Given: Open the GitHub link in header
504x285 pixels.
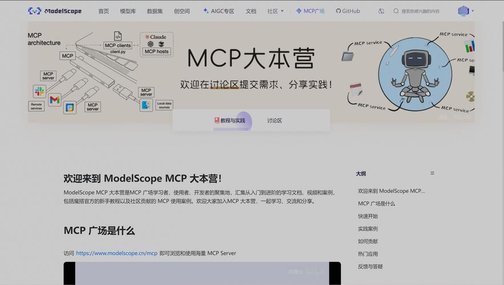Looking at the screenshot, I should click(x=348, y=11).
